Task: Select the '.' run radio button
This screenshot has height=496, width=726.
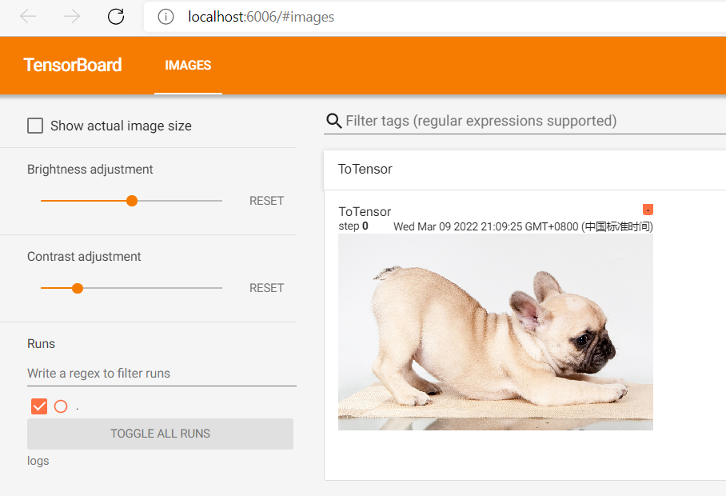Action: point(61,406)
